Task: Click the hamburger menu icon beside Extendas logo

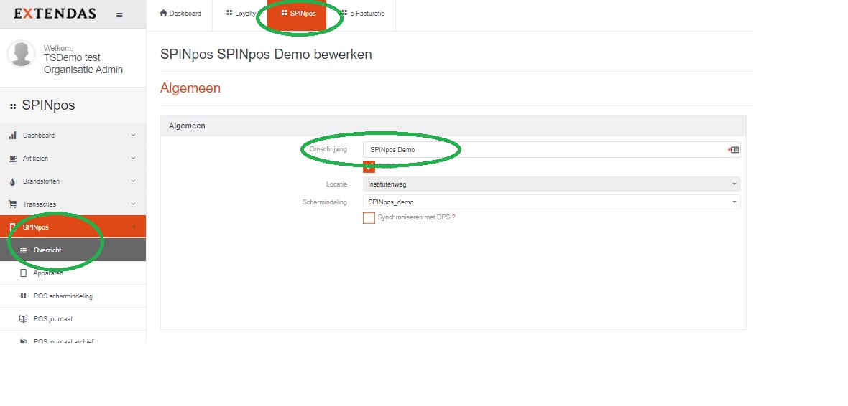Action: 119,15
